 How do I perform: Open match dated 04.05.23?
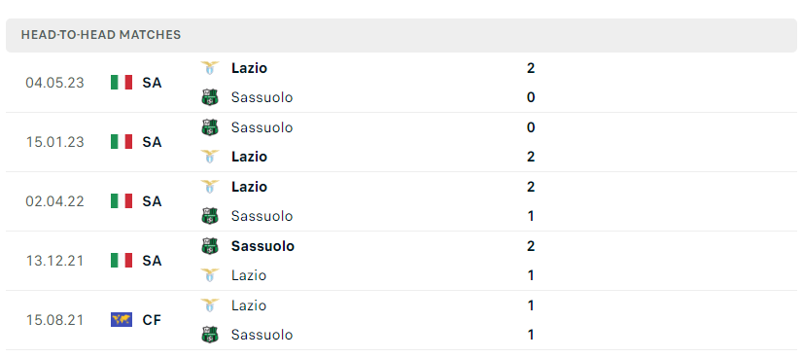coord(54,83)
